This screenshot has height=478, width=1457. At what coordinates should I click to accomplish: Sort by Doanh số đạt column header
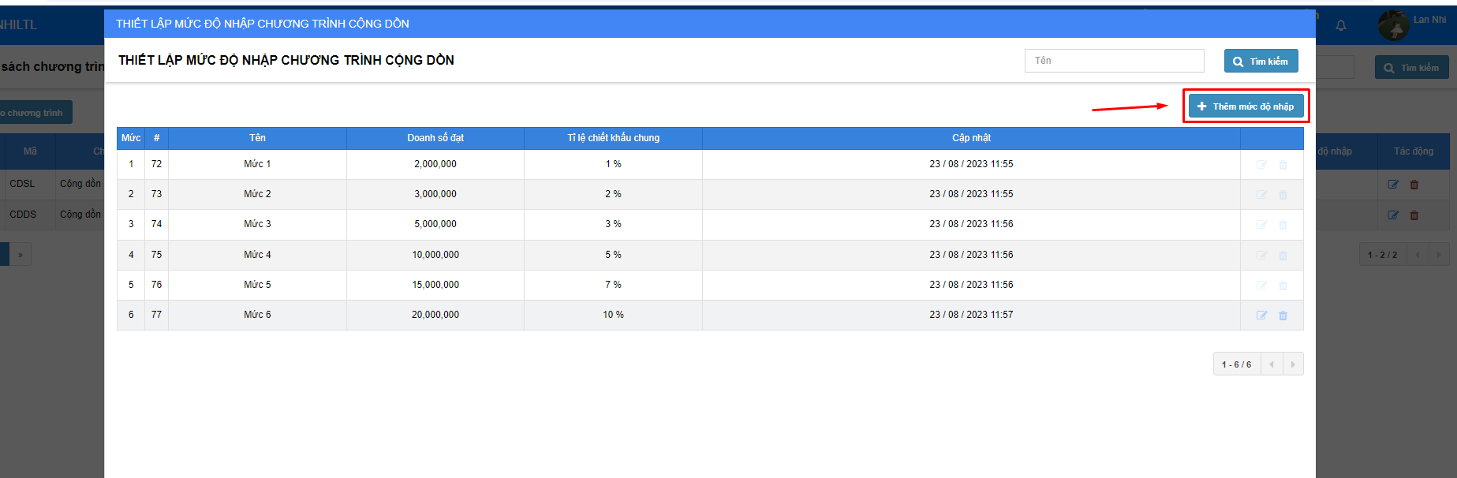(435, 138)
